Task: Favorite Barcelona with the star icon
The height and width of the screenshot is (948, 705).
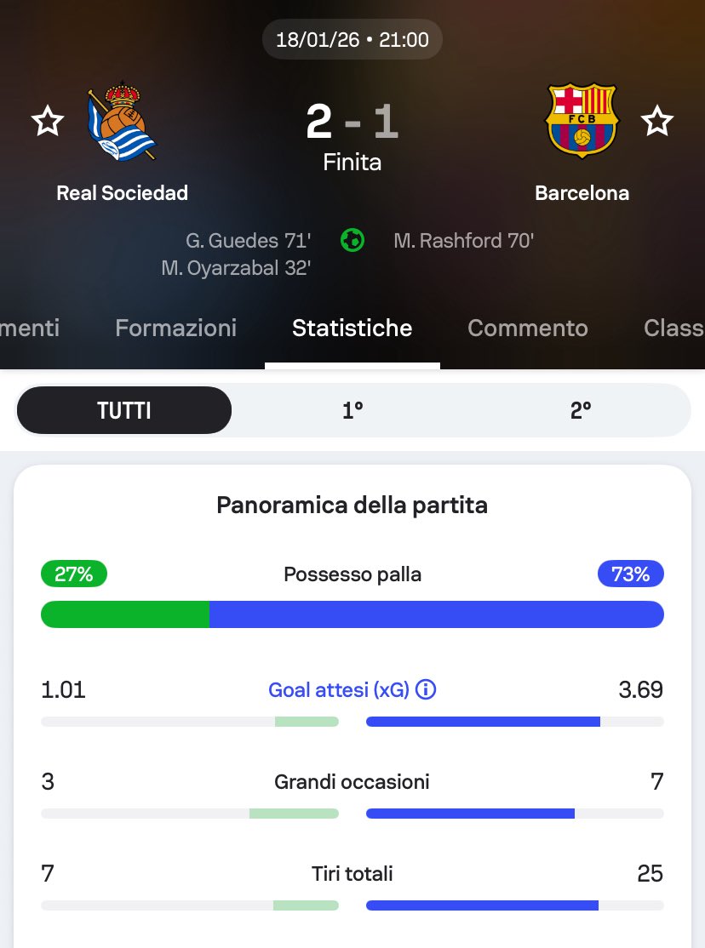Action: [x=656, y=122]
